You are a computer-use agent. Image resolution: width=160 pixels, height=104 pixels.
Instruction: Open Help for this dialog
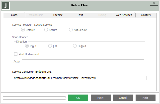pos(145,98)
